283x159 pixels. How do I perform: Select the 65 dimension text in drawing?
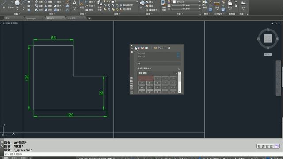click(53, 38)
